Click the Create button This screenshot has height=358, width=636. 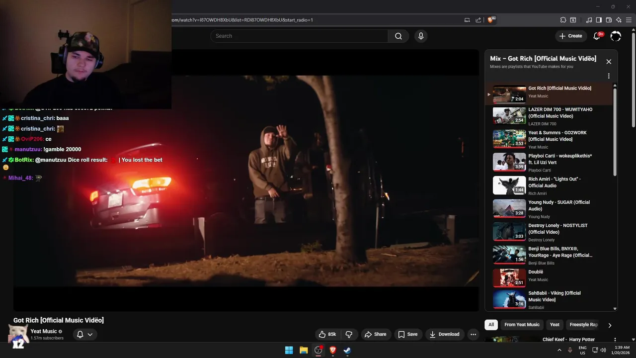(570, 36)
